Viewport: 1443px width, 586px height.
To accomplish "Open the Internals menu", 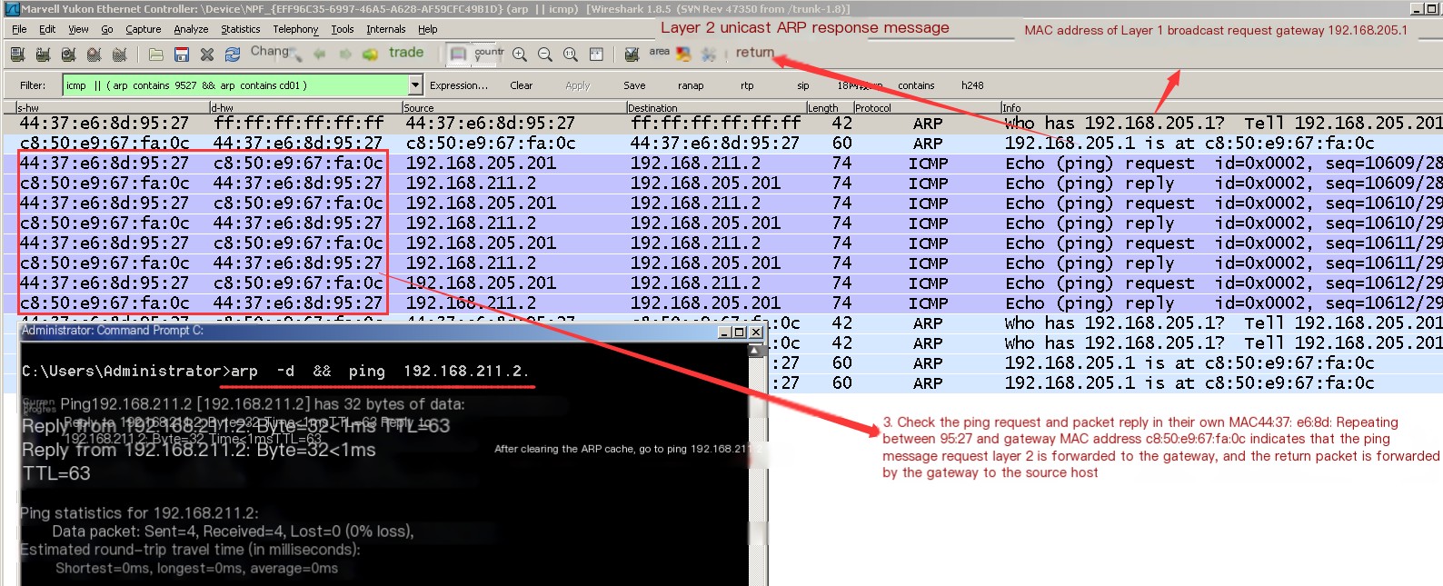I will [386, 29].
